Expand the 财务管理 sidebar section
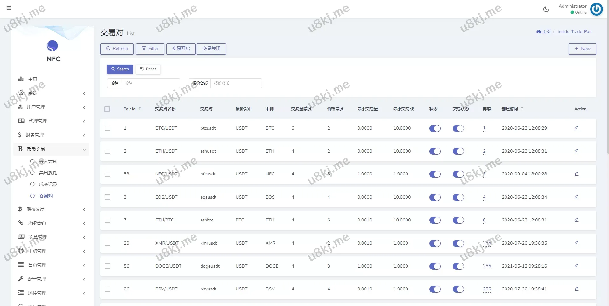The width and height of the screenshot is (609, 306). pyautogui.click(x=51, y=135)
